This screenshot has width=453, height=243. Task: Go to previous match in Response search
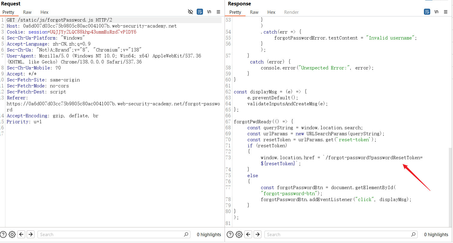point(248,234)
